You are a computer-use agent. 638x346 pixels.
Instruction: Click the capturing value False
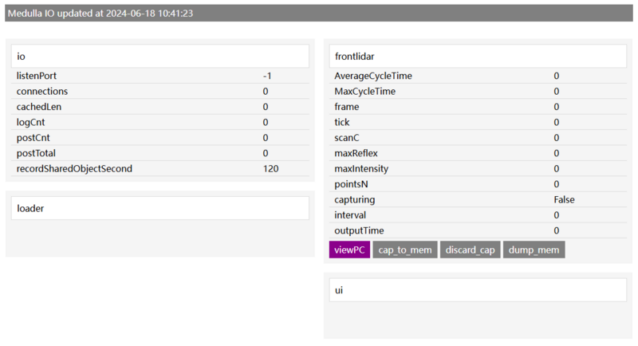(564, 199)
